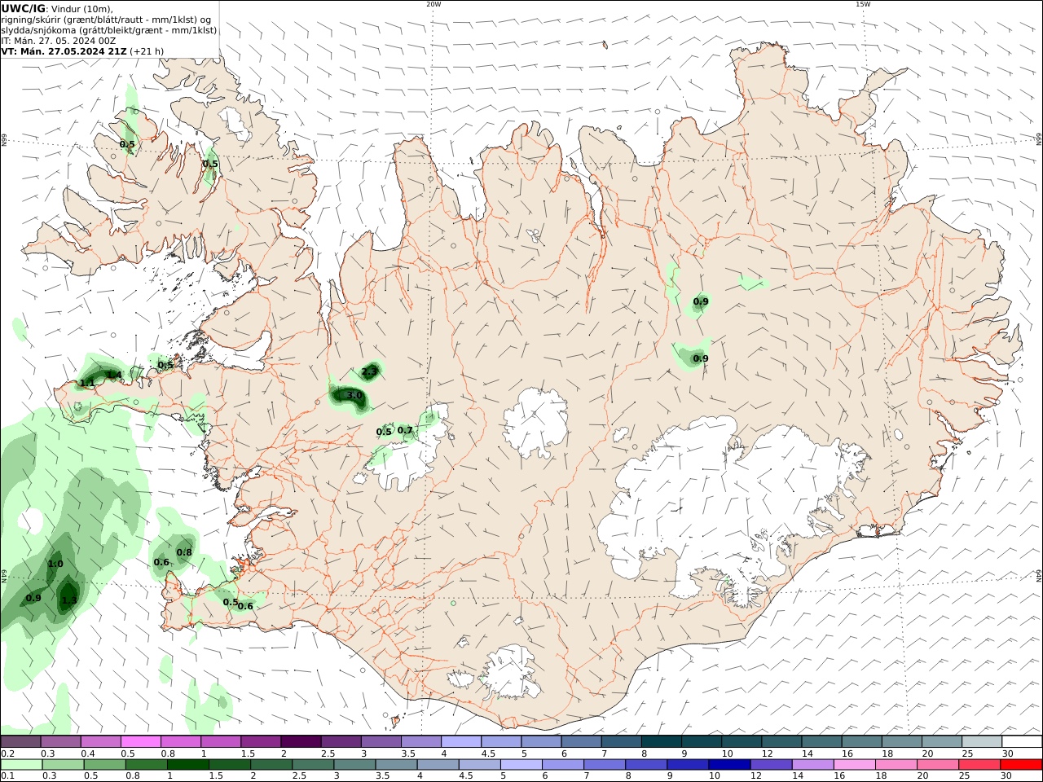Pick the pale green 0.1 swatch on rain scale
The image size is (1043, 782).
[21, 765]
